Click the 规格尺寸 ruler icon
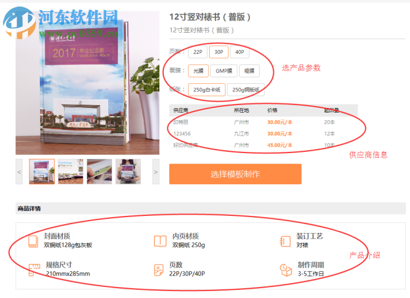 (34, 270)
